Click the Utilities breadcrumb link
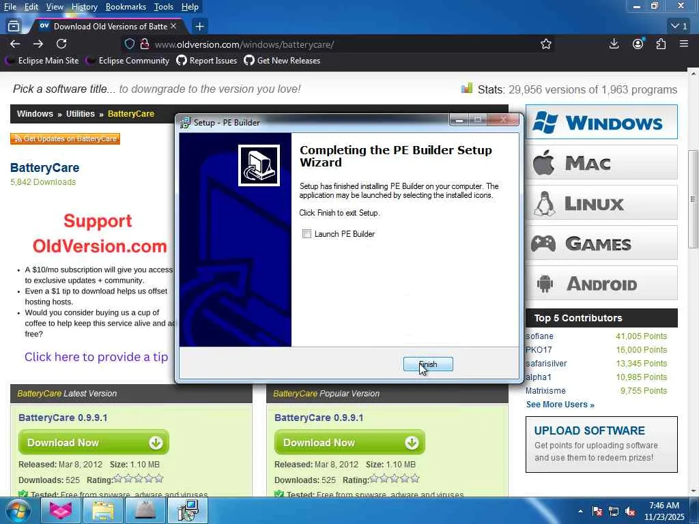The height and width of the screenshot is (524, 699). point(81,114)
